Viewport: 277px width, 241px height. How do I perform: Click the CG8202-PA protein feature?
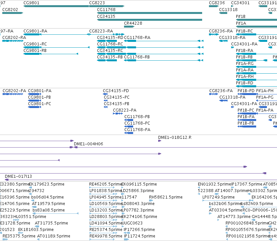tap(13, 94)
